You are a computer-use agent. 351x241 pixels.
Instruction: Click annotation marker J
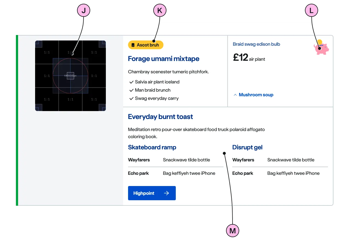tap(84, 11)
